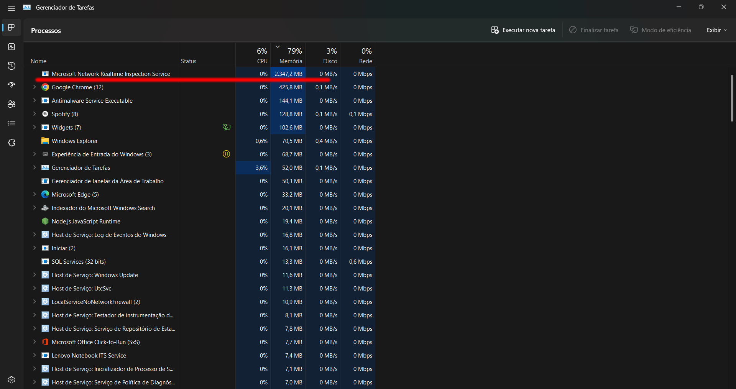Click the 0,4 MB/s disk value
Image resolution: width=736 pixels, height=389 pixels.
[326, 141]
